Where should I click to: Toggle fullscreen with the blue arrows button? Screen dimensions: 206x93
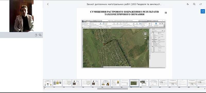(203, 11)
